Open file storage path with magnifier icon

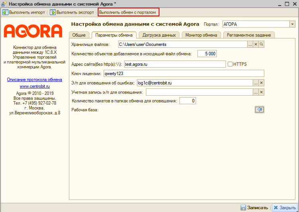(x=262, y=44)
